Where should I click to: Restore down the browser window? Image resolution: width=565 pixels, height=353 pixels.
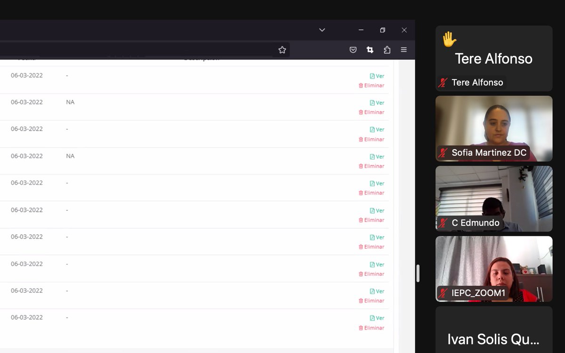tap(382, 30)
